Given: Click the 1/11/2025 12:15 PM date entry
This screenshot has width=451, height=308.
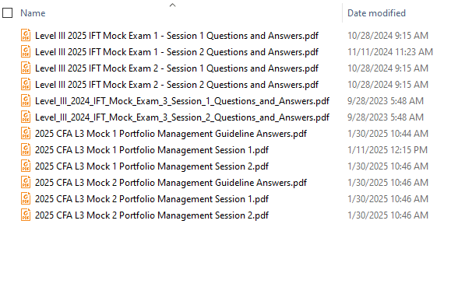Looking at the screenshot, I should [x=387, y=150].
